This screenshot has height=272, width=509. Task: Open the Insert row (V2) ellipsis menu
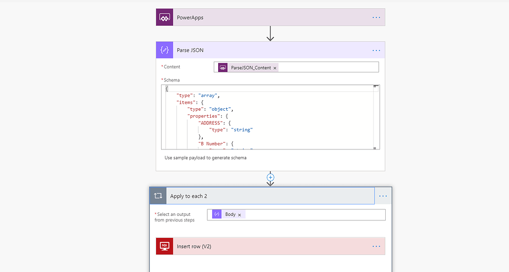(x=376, y=246)
